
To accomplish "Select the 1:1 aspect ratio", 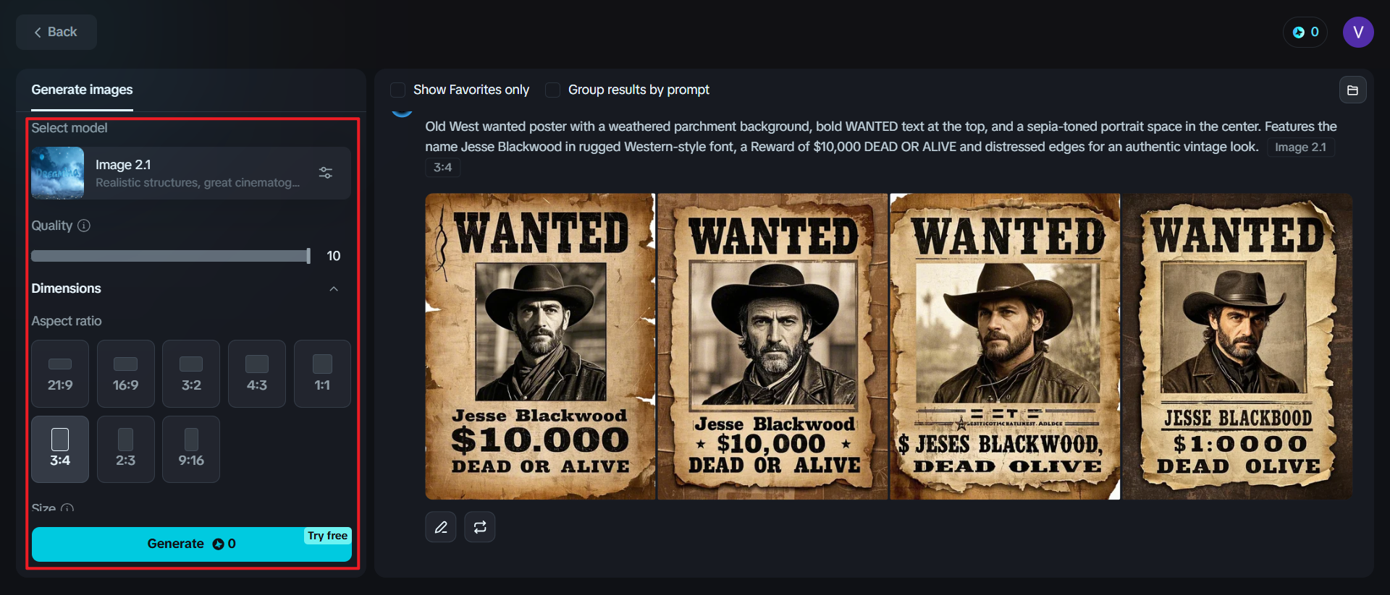I will (x=322, y=374).
